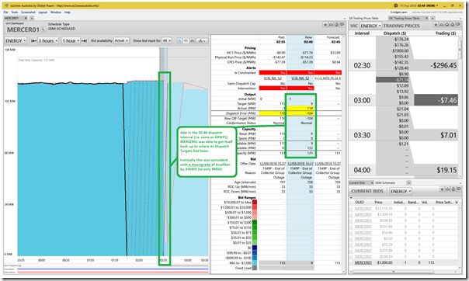Open unit dashboard help icon

336,25
